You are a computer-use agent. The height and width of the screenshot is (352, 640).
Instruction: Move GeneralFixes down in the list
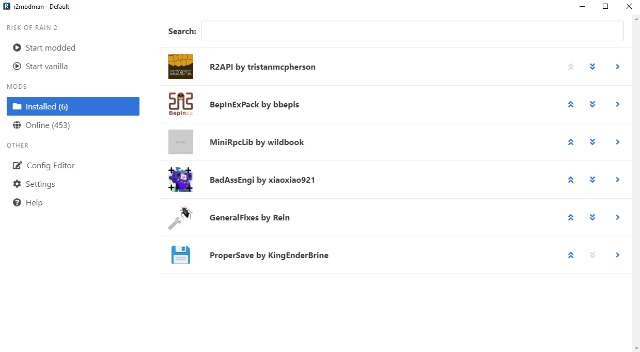(x=592, y=217)
